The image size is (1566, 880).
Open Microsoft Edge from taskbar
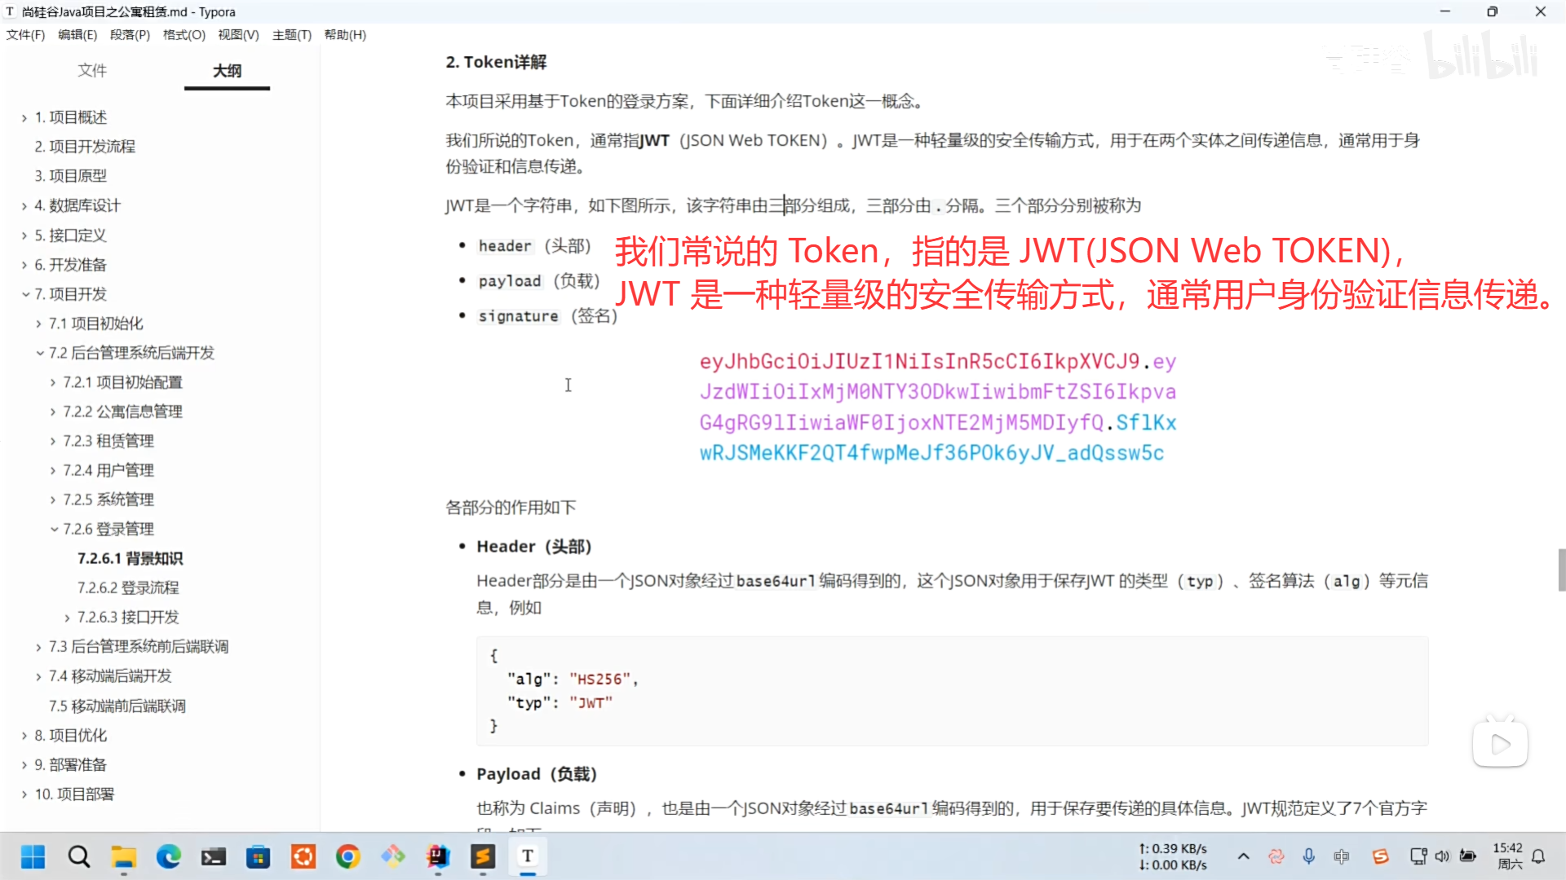[169, 856]
